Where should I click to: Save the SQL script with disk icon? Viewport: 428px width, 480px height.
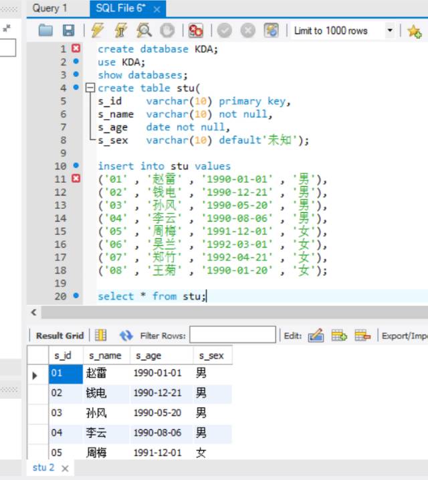(68, 31)
